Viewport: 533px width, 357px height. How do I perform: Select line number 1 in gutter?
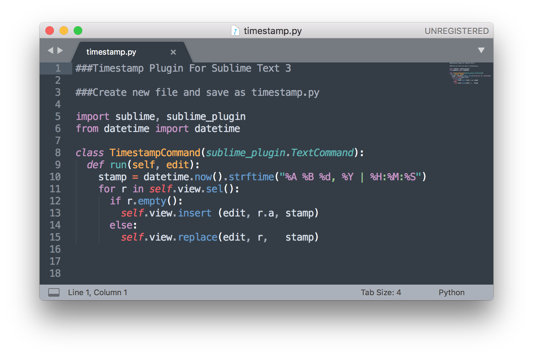(58, 68)
